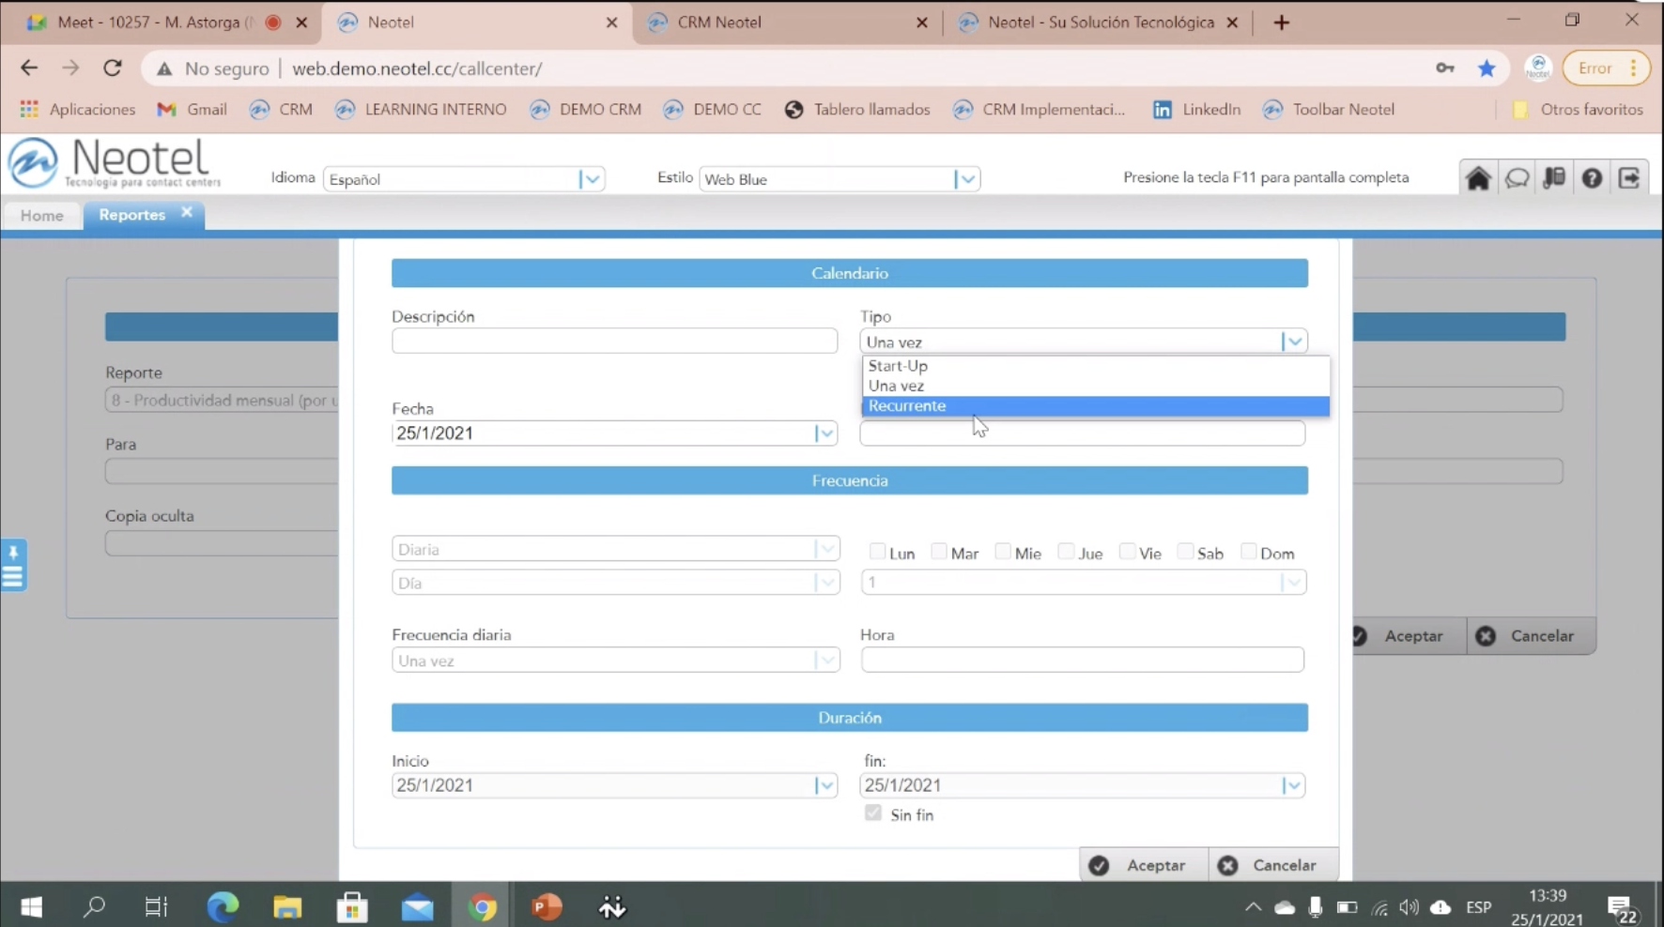
Task: Open PowerPoint from the taskbar
Action: coord(547,906)
